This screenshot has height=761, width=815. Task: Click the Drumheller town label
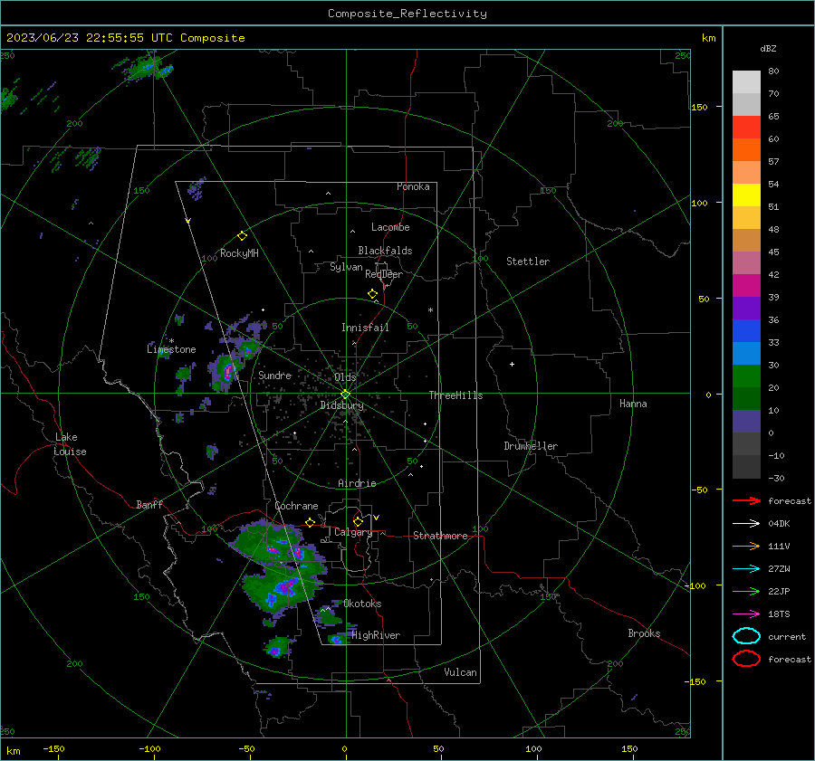click(x=531, y=446)
